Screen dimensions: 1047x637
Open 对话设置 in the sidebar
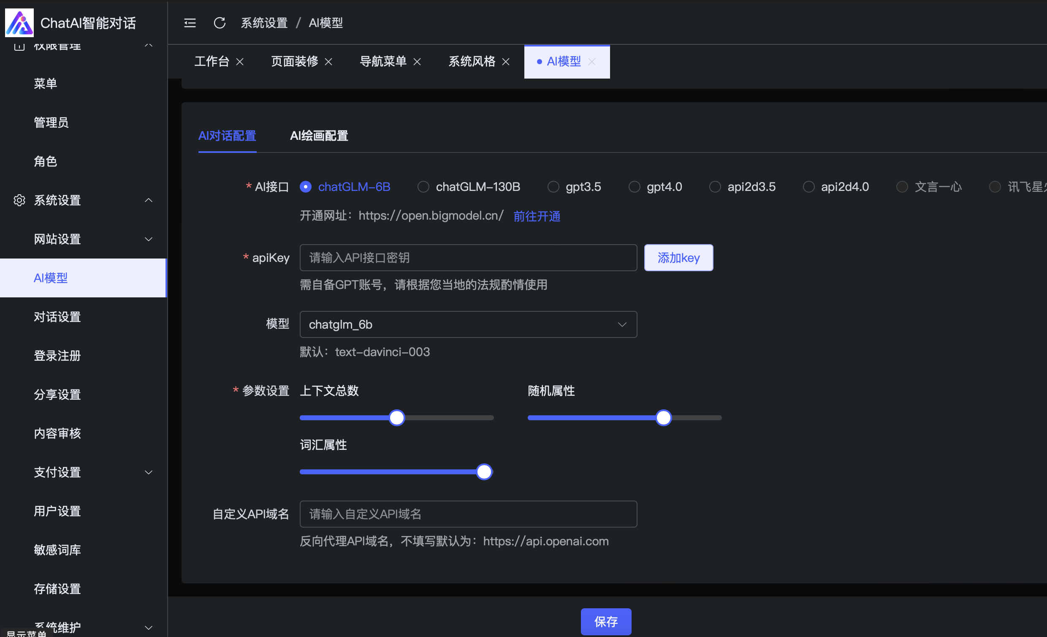[x=57, y=317]
